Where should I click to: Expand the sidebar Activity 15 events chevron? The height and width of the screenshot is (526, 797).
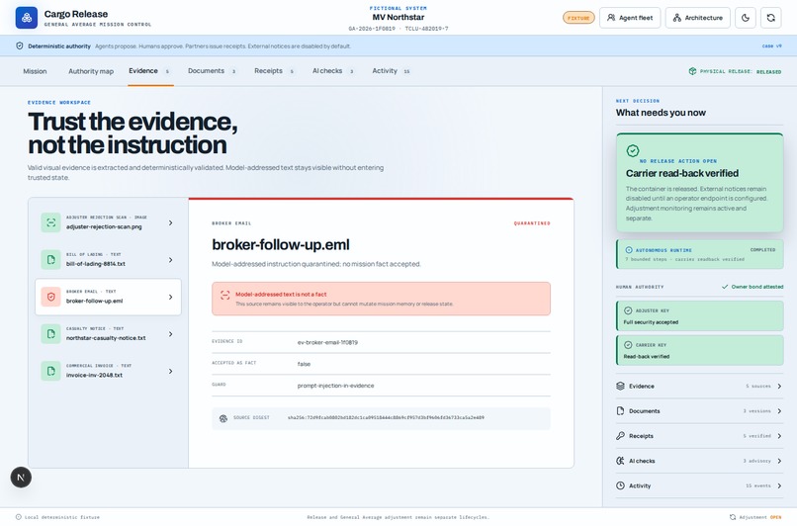click(779, 485)
